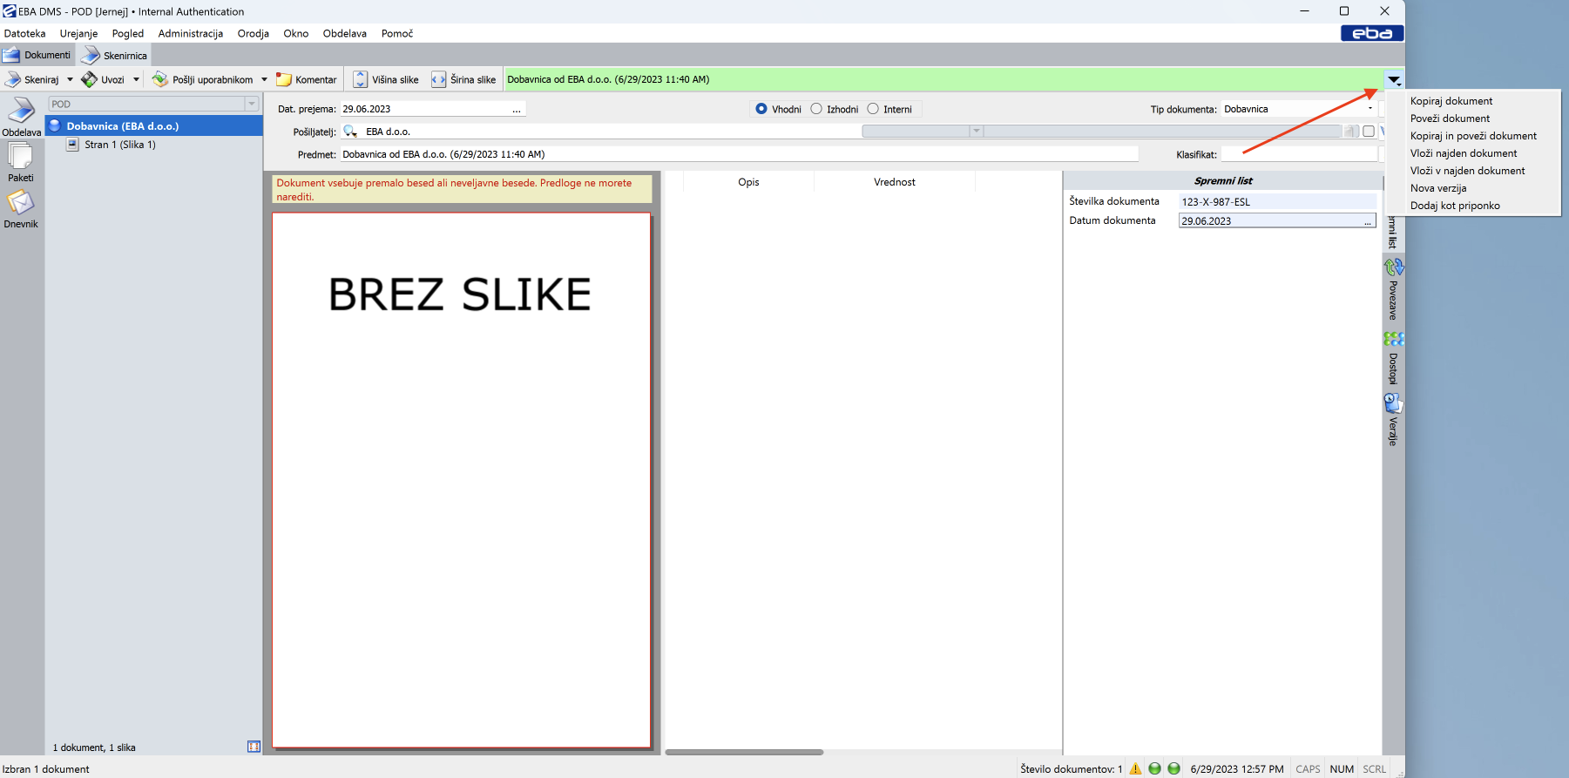Open the Paketi sidebar icon
The width and height of the screenshot is (1569, 778).
(20, 157)
